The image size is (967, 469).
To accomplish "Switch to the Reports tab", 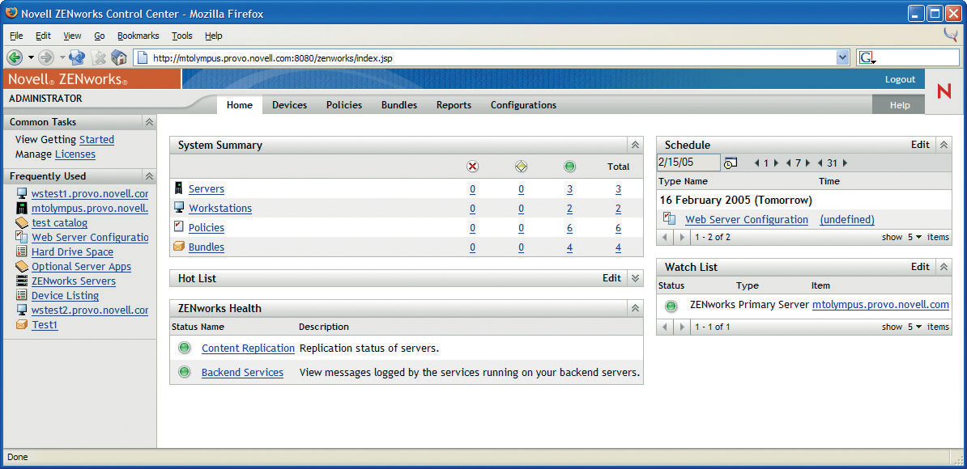I will click(454, 105).
